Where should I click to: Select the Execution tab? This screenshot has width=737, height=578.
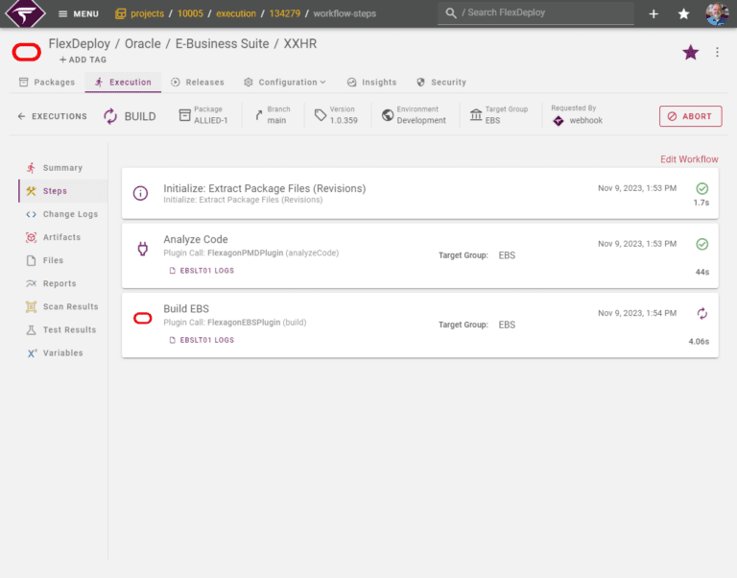click(x=123, y=83)
